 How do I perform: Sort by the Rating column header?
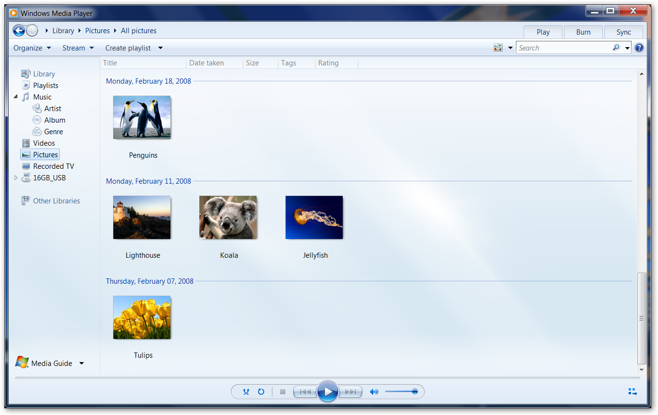(x=336, y=63)
